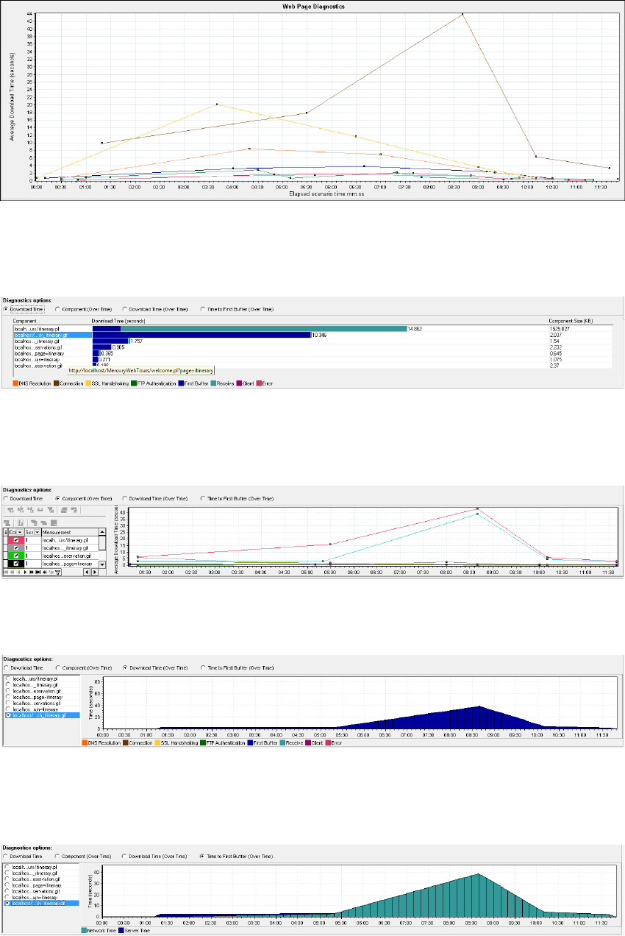Select Component (Over Time) radio above the Network Time chart
The image size is (625, 936).
point(58,857)
